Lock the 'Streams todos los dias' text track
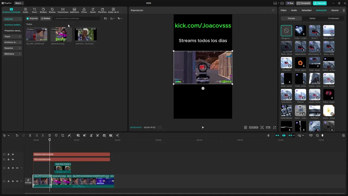The width and height of the screenshot is (348, 196). click(x=8, y=154)
